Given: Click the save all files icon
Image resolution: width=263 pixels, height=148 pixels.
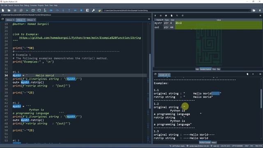Looking at the screenshot, I should tap(21, 10).
